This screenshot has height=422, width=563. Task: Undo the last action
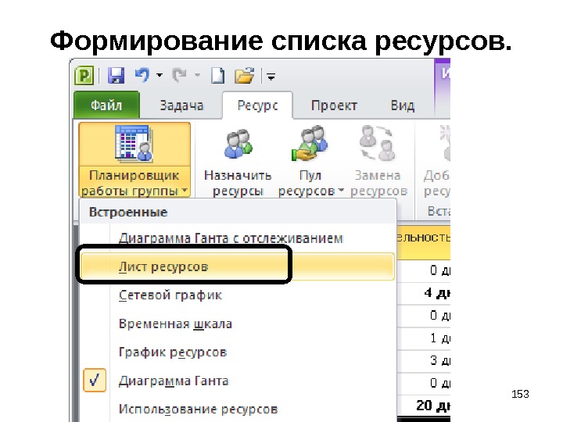[142, 75]
